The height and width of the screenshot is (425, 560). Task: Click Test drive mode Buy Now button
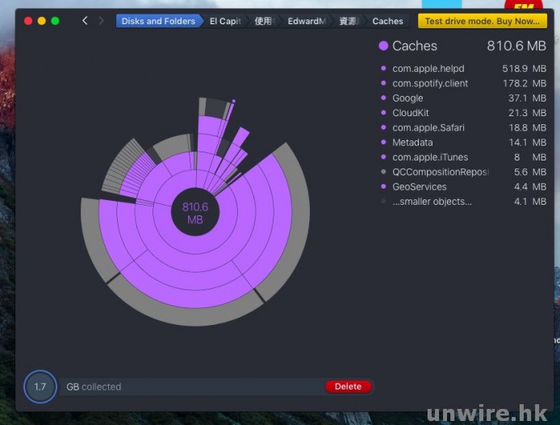(482, 21)
